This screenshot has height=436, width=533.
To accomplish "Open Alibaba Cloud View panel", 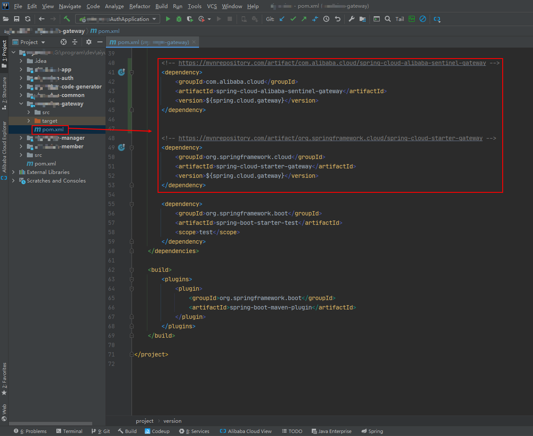I will coord(246,431).
